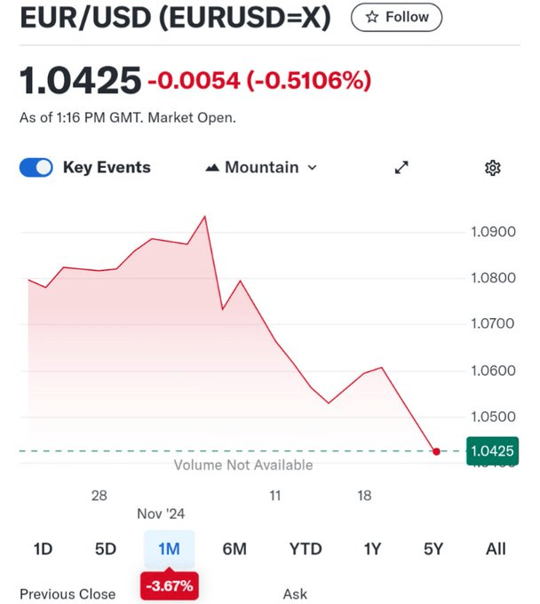Click the -3.67% monthly change badge
540x604 pixels.
[168, 587]
